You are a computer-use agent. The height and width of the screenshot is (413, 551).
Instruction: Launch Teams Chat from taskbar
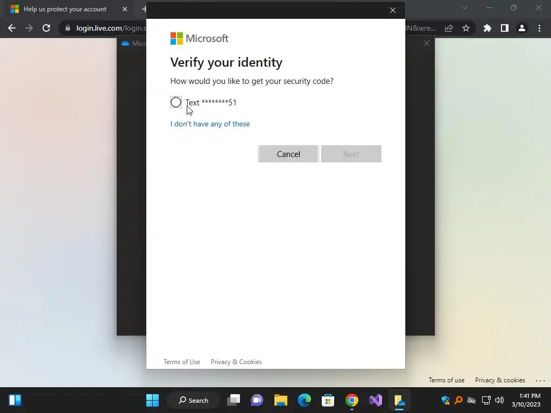point(257,400)
